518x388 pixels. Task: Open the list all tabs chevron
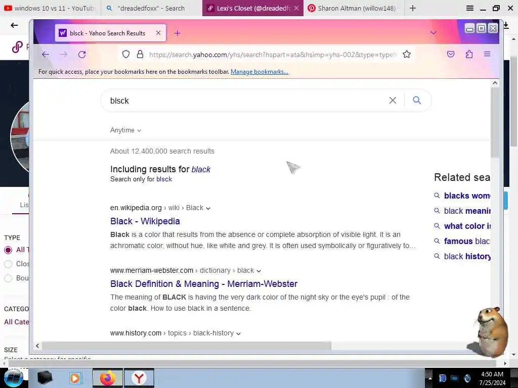(433, 33)
